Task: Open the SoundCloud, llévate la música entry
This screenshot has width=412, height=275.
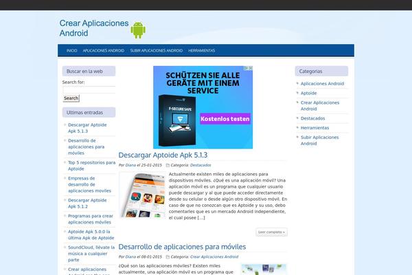Action: [x=91, y=254]
